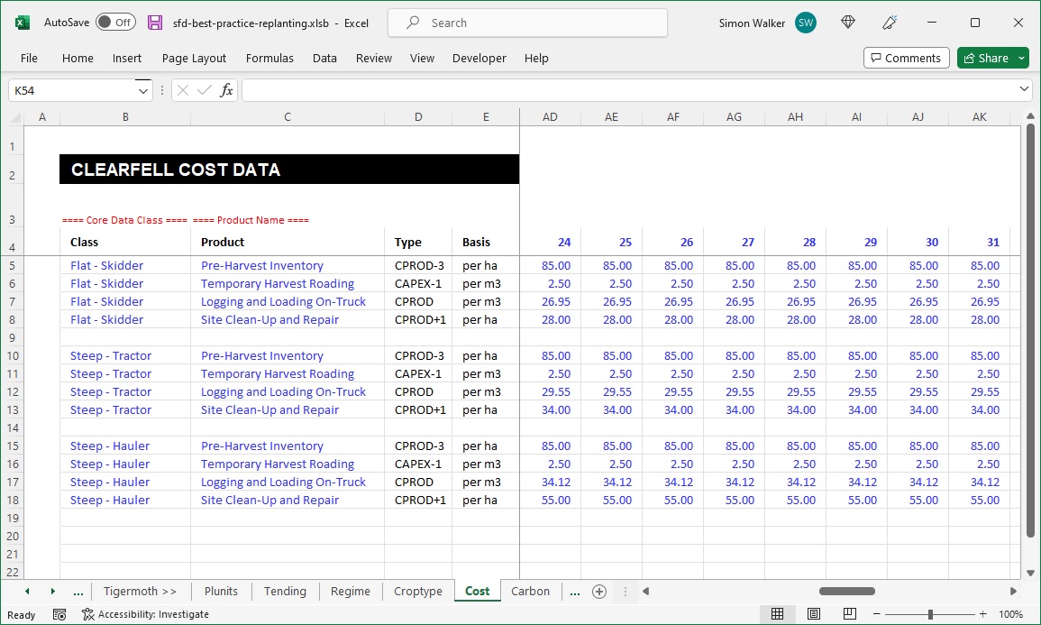Click the right ellipsis for more sheets
Image resolution: width=1041 pixels, height=625 pixels.
575,591
